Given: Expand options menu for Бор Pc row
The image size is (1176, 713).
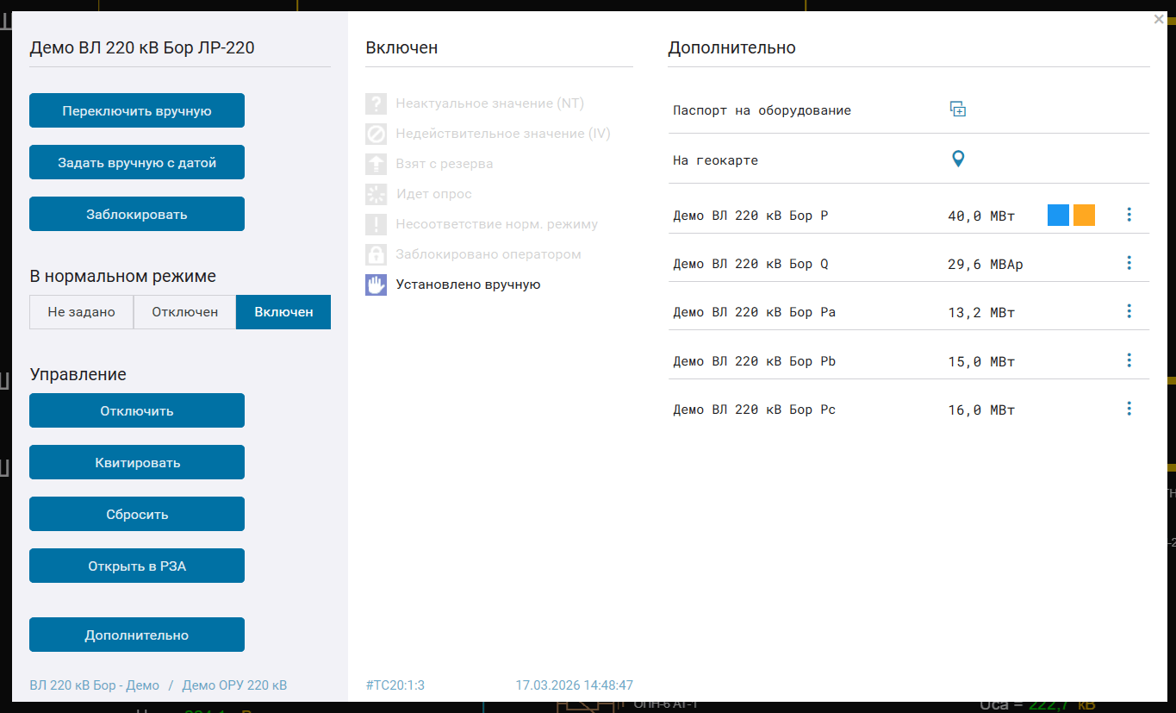Looking at the screenshot, I should [1129, 409].
